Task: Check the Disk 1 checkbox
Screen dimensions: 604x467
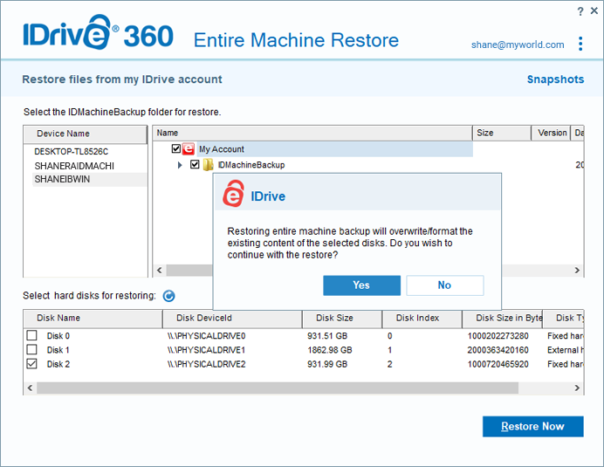Action: coord(32,349)
